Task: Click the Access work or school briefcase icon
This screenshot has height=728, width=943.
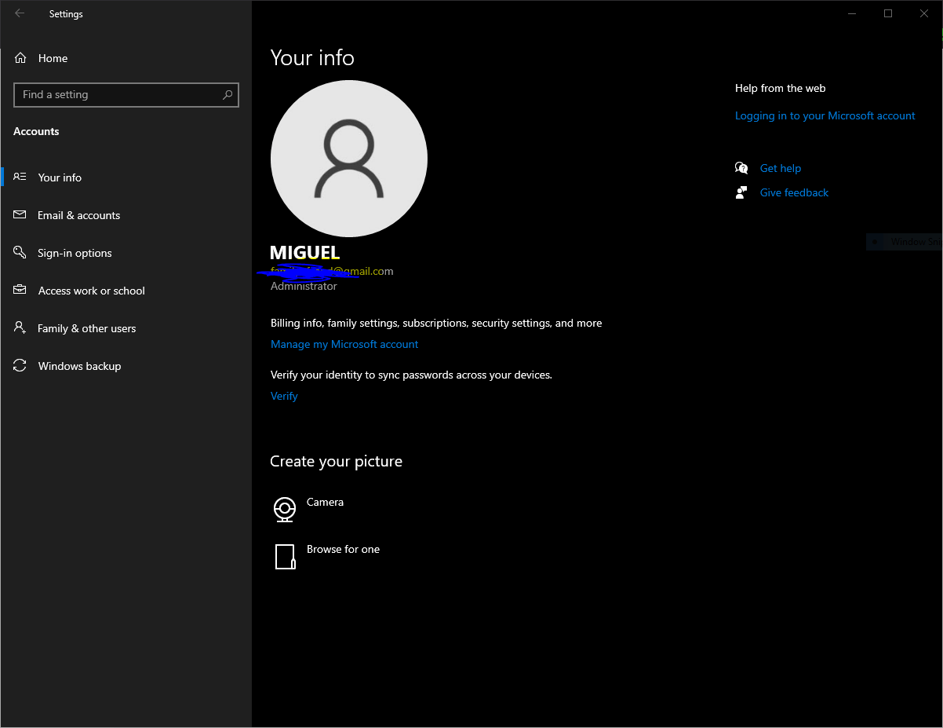Action: coord(20,290)
